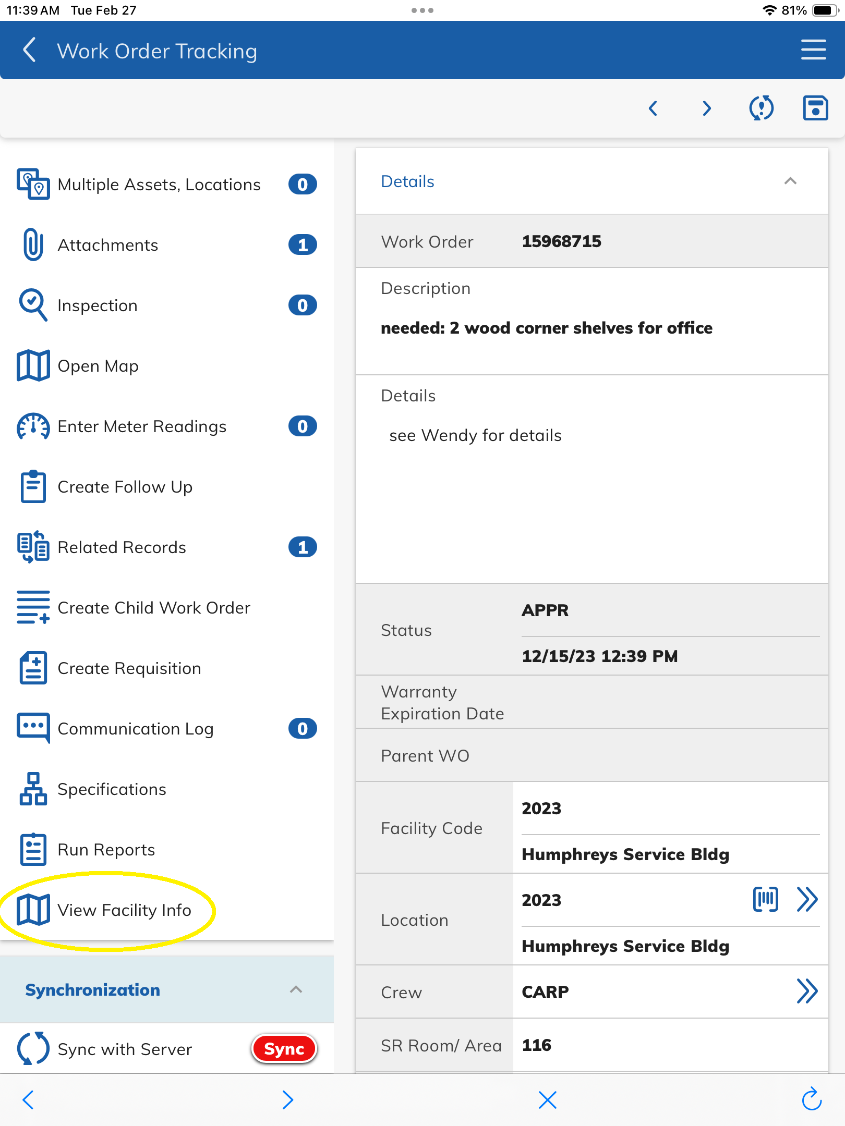Save the work order with disk icon

pos(815,108)
